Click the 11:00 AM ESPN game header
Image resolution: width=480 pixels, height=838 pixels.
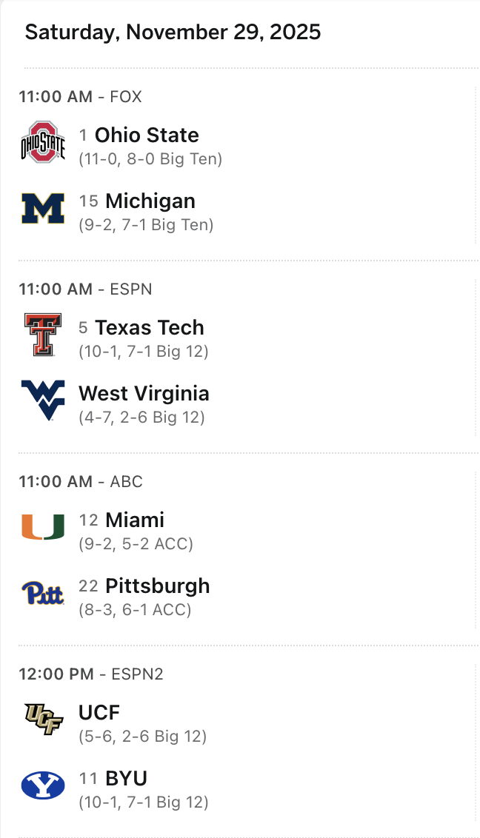click(85, 289)
